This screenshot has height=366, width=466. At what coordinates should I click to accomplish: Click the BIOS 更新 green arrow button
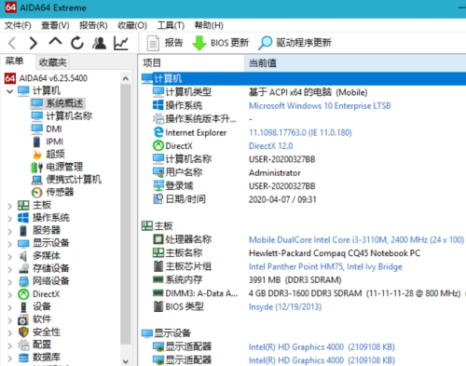(221, 43)
